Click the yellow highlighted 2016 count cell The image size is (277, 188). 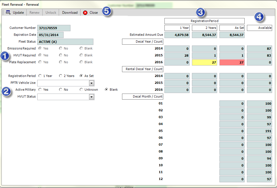click(x=204, y=62)
